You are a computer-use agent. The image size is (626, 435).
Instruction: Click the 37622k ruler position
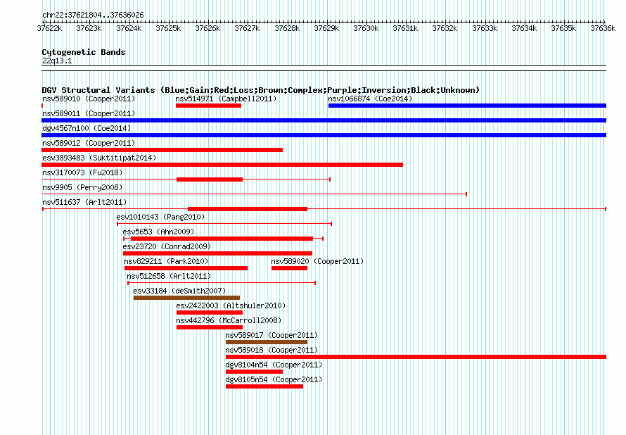point(49,28)
